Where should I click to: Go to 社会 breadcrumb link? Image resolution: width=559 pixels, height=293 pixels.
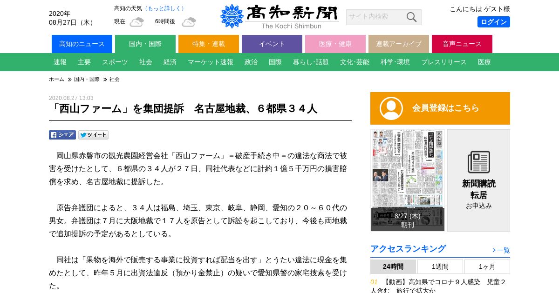(x=115, y=80)
